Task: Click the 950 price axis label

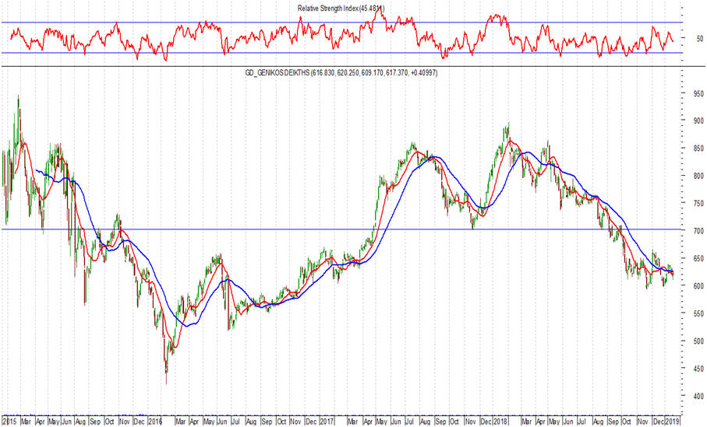Action: coord(698,93)
